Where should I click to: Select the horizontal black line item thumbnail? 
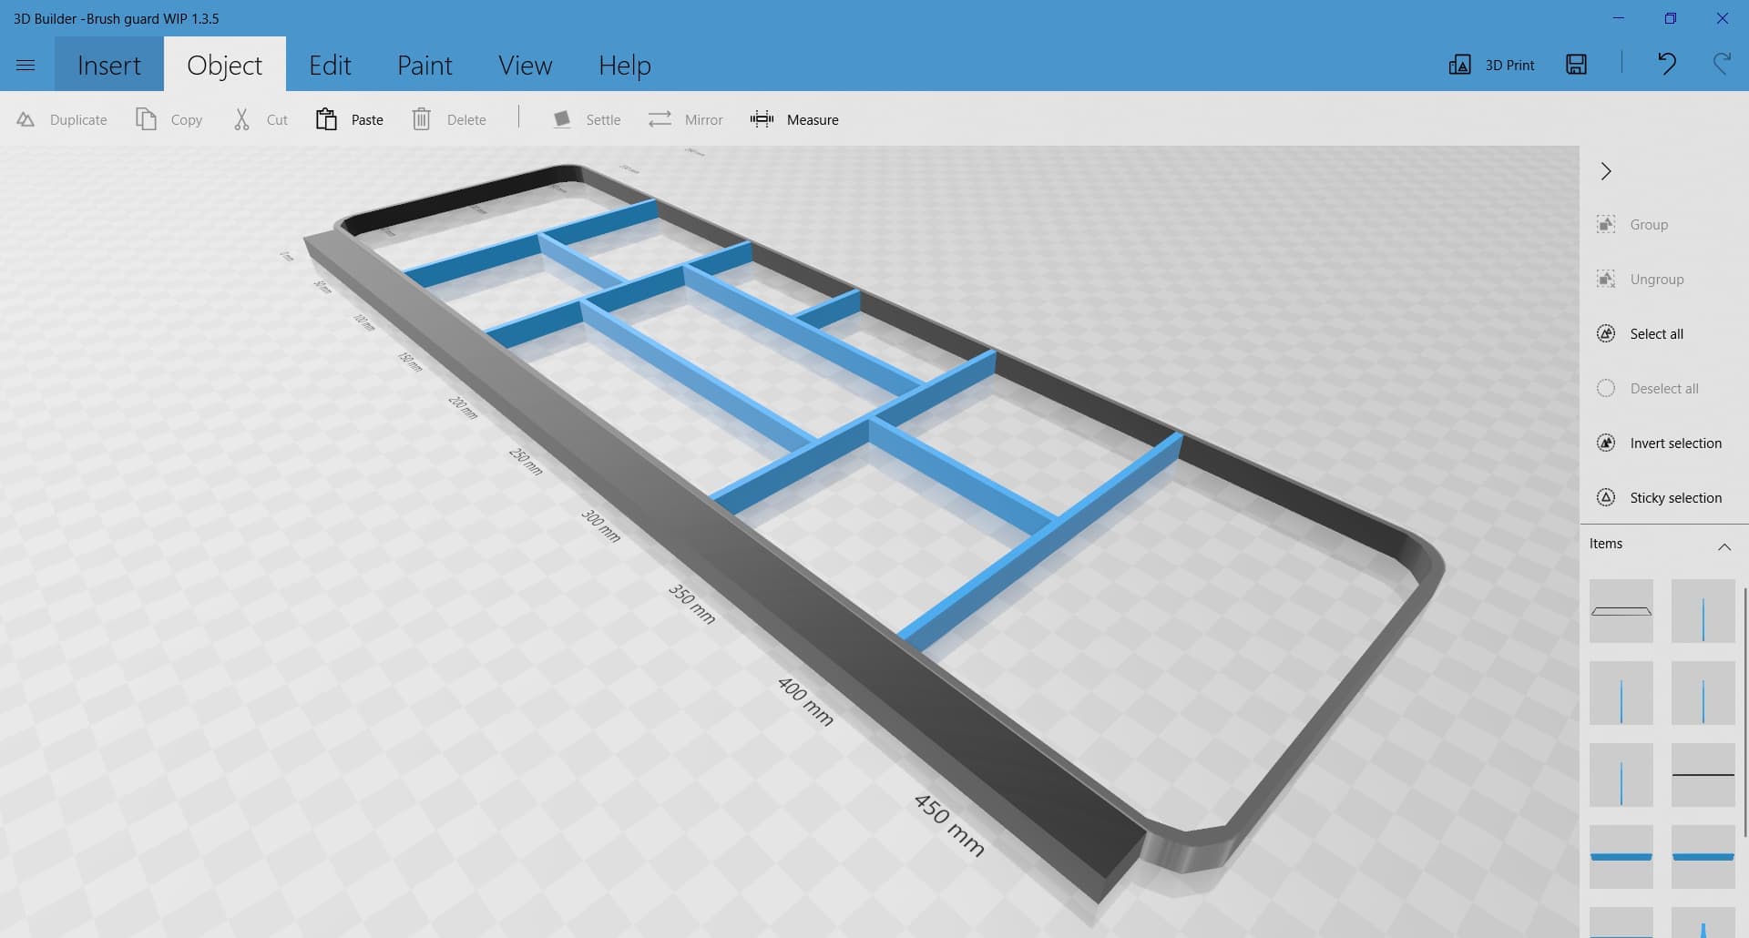[1703, 775]
